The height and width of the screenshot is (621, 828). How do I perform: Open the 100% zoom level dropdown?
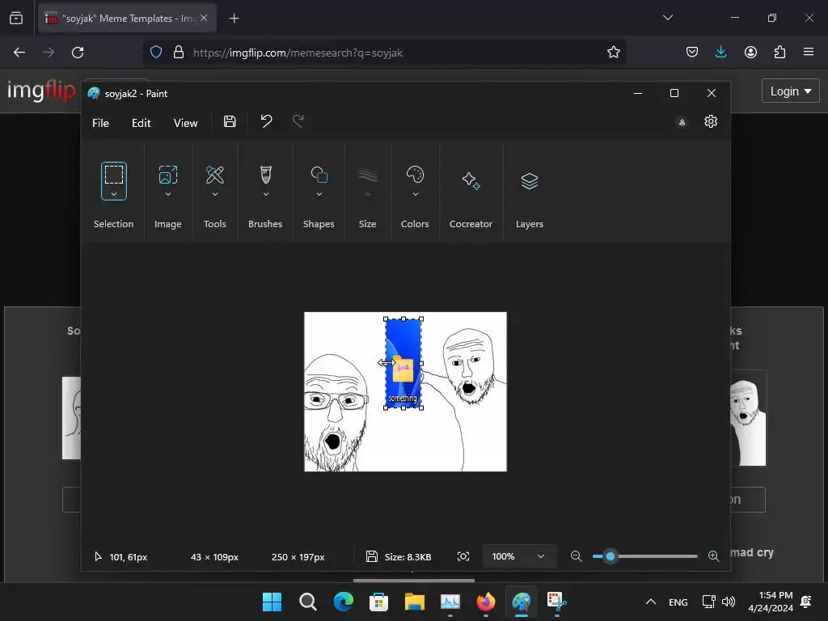518,556
